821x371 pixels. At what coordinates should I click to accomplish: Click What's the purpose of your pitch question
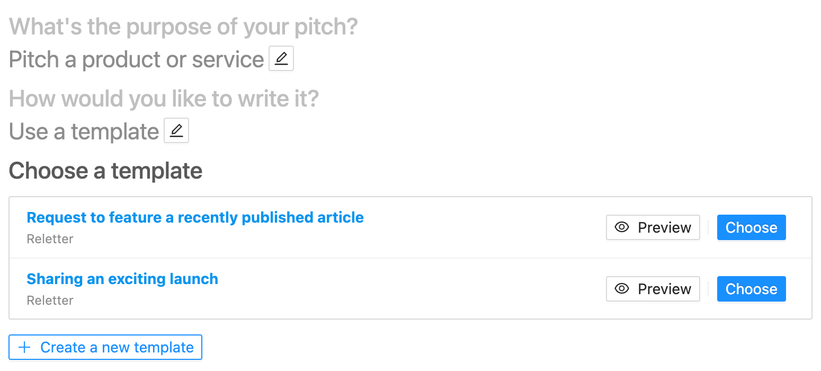tap(183, 26)
